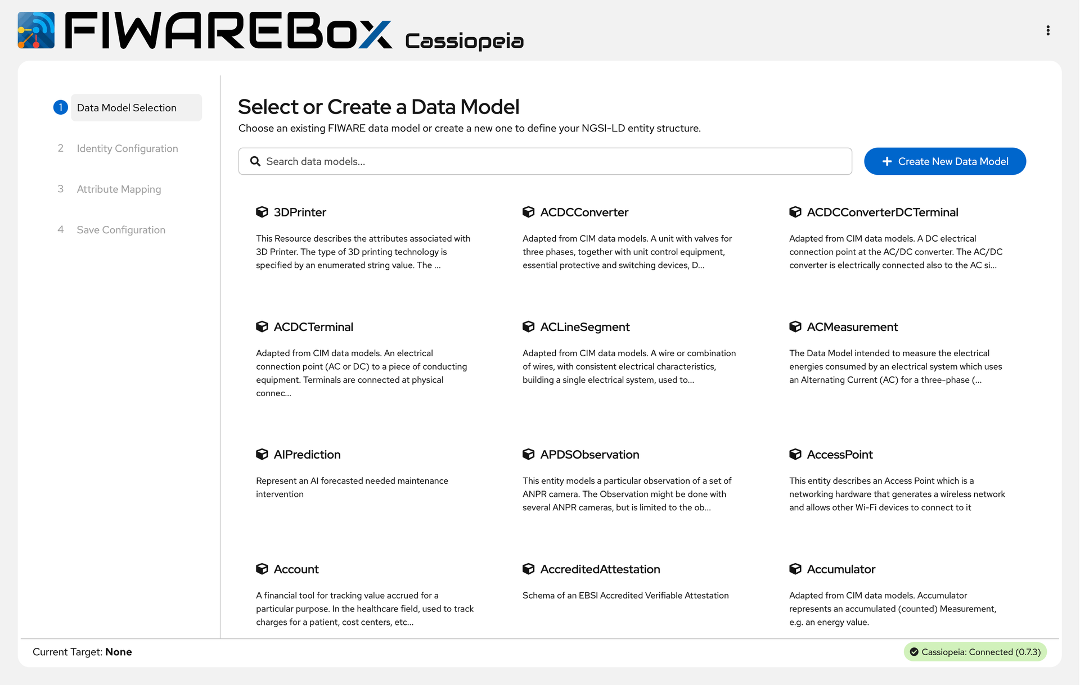Click the cube icon beside ACDCConverter

tap(528, 212)
